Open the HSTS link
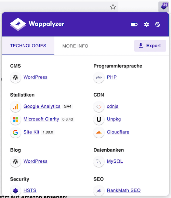Screen dimensions: 171x198 (30, 190)
